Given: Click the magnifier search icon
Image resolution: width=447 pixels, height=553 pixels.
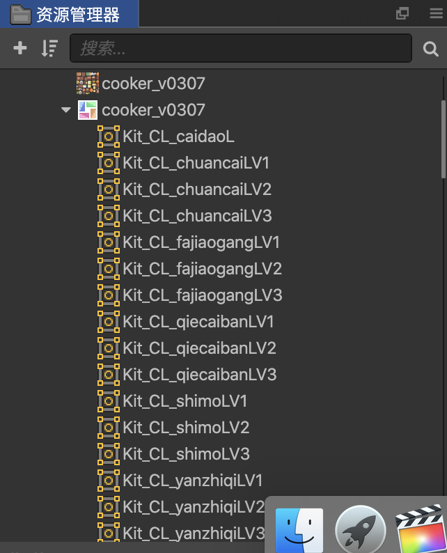Looking at the screenshot, I should pos(430,49).
